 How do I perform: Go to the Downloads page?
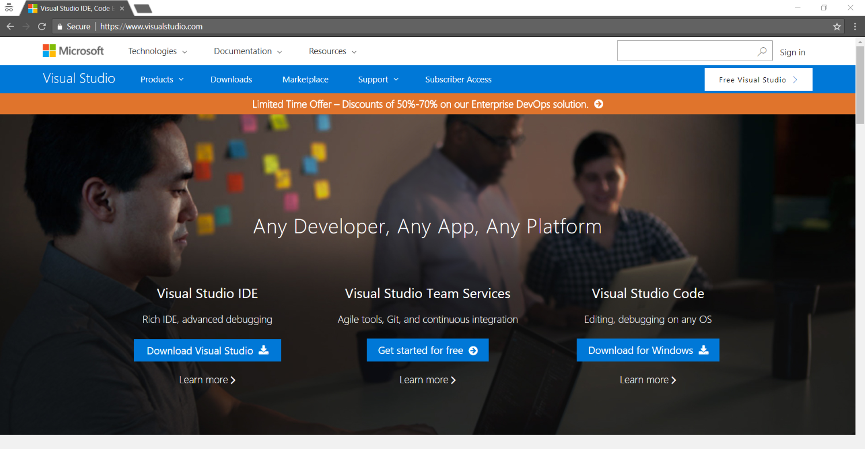tap(231, 80)
